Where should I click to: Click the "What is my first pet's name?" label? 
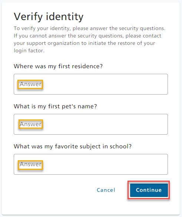coord(55,106)
